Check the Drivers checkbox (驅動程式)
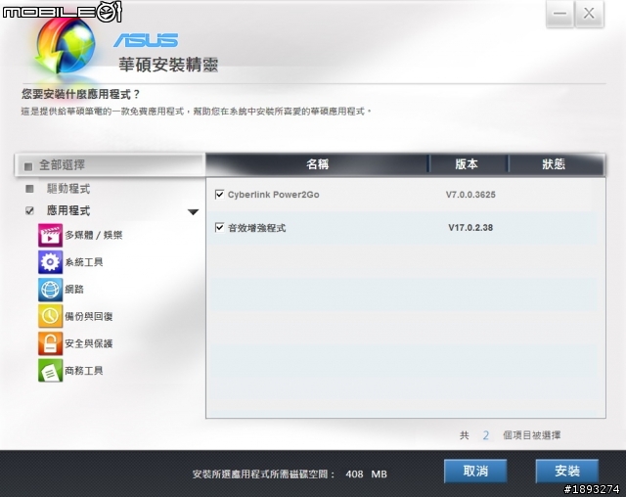626x497 pixels. coord(29,189)
